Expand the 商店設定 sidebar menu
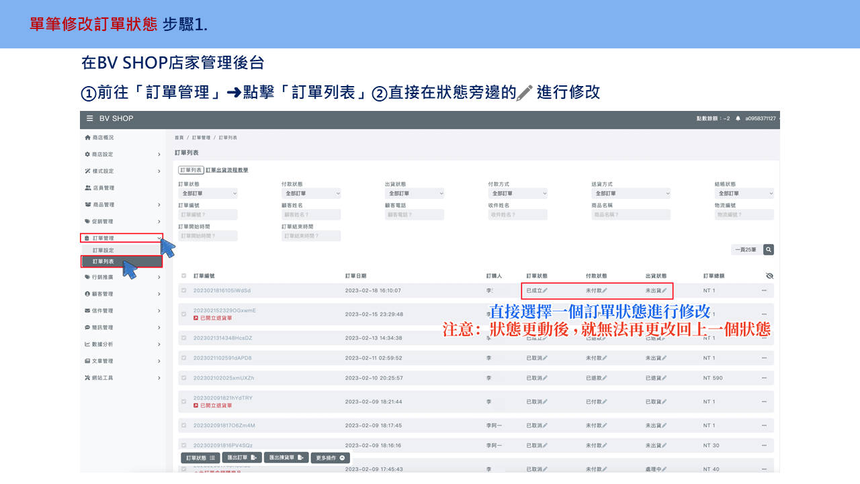The image size is (860, 484). (x=122, y=154)
